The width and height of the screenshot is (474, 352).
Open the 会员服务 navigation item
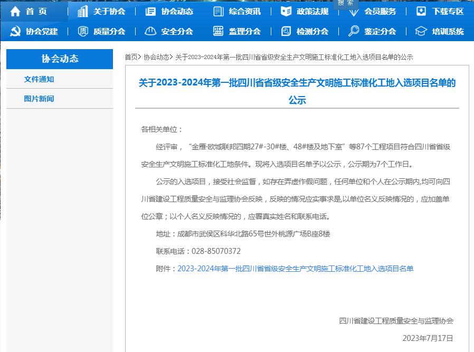point(380,12)
